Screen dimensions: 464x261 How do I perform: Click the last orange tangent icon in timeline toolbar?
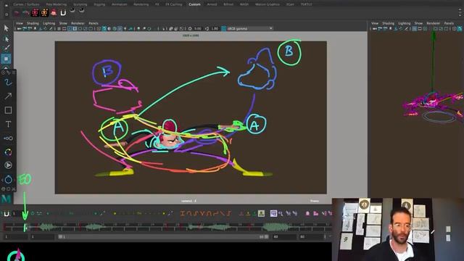229,213
